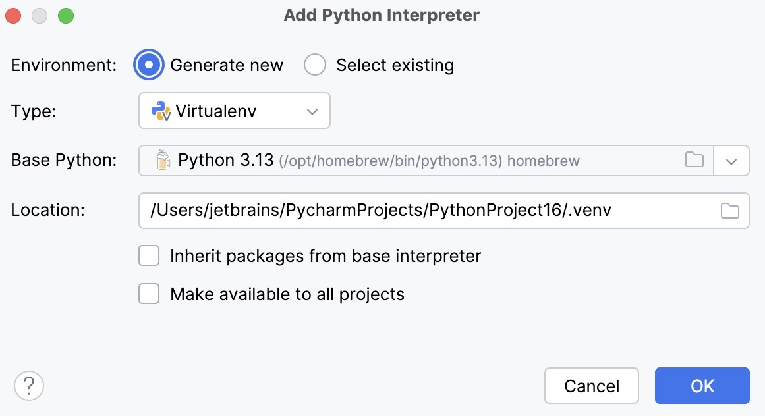The height and width of the screenshot is (416, 765).
Task: Enable Inherit packages from base interpreter
Action: (x=149, y=255)
